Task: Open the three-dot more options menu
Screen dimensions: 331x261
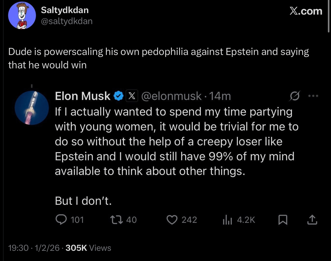Action: click(x=313, y=96)
